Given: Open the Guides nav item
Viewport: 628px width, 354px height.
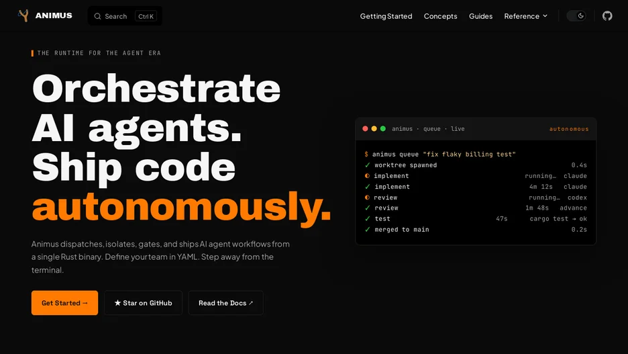Looking at the screenshot, I should (x=480, y=16).
